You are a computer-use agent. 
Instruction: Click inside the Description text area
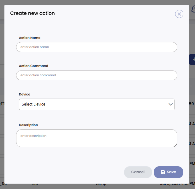(x=97, y=138)
